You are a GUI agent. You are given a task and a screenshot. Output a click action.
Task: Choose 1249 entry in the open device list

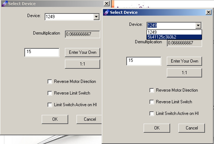tap(174, 32)
